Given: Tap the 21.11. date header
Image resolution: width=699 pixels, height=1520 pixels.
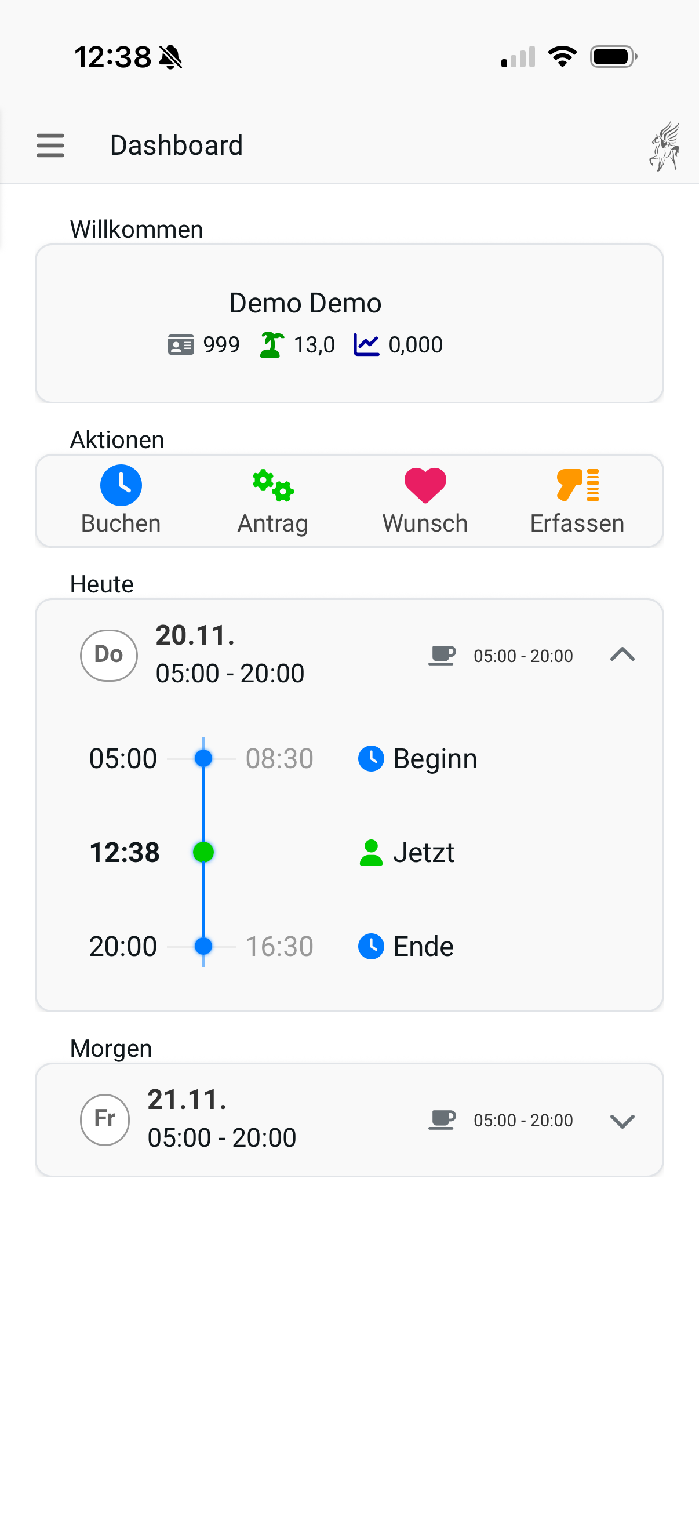Looking at the screenshot, I should 188,1100.
